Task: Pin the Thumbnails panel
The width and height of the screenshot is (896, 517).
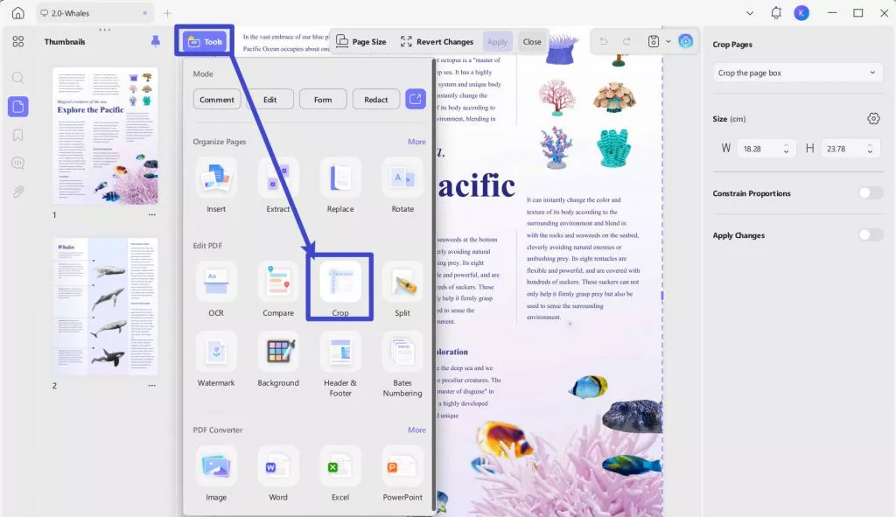Action: pyautogui.click(x=155, y=41)
